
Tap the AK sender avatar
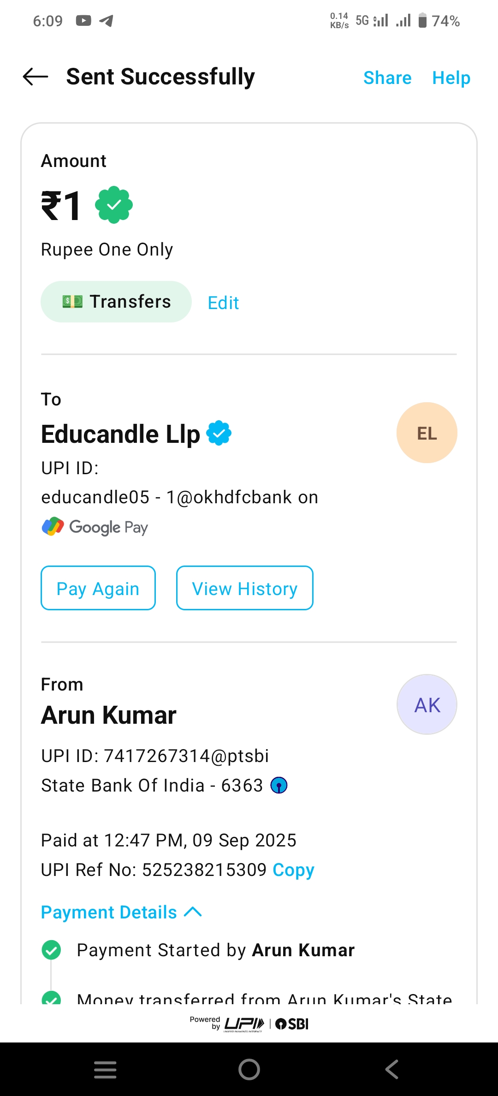[x=427, y=704]
